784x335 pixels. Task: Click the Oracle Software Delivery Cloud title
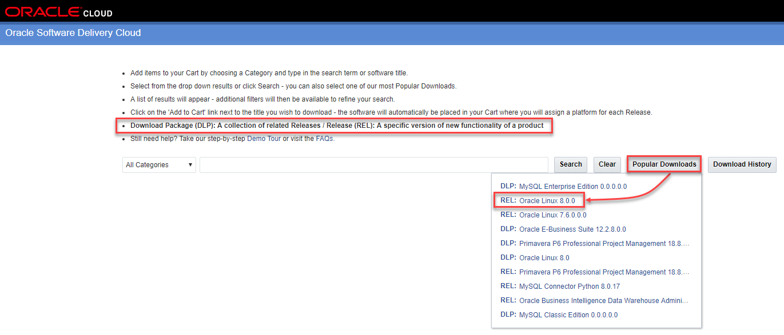pyautogui.click(x=73, y=33)
